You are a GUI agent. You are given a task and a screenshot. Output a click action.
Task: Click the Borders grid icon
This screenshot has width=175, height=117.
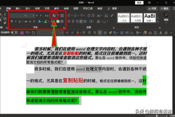[104, 21]
